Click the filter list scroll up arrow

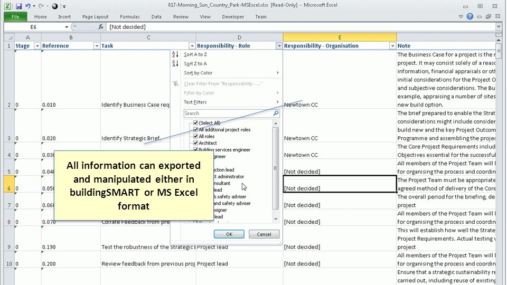276,123
